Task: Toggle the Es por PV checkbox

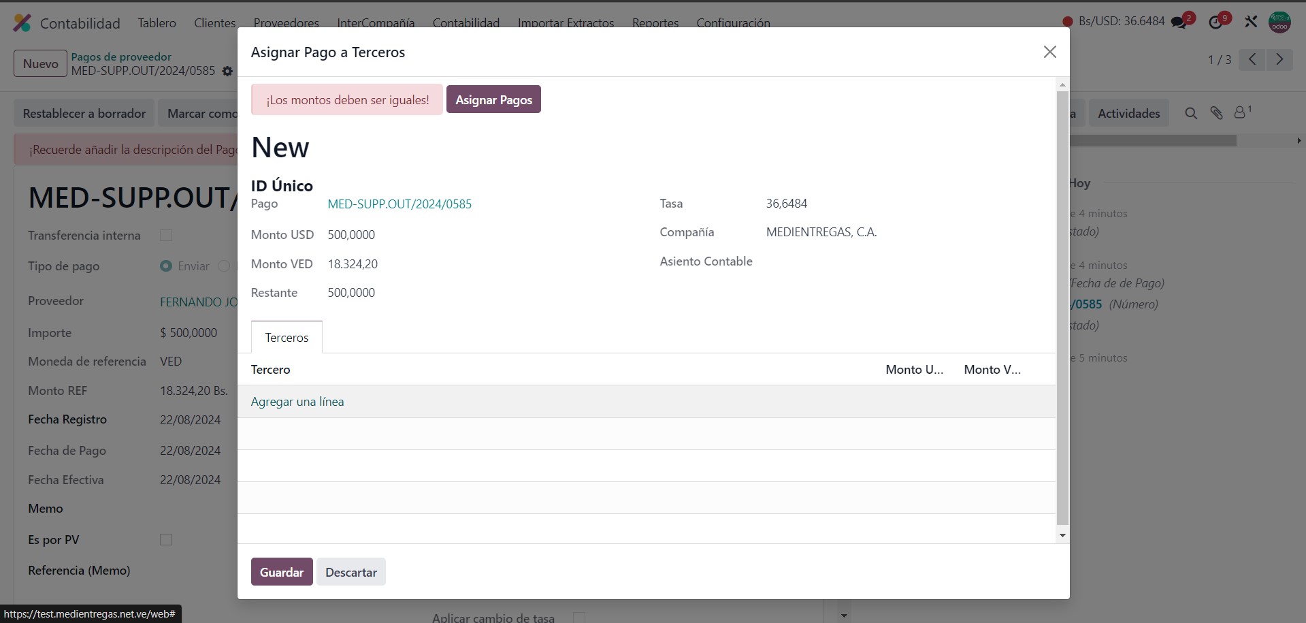Action: pyautogui.click(x=166, y=540)
